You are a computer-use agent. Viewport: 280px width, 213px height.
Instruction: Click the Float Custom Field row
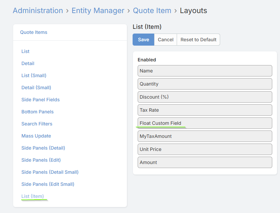[x=205, y=123]
